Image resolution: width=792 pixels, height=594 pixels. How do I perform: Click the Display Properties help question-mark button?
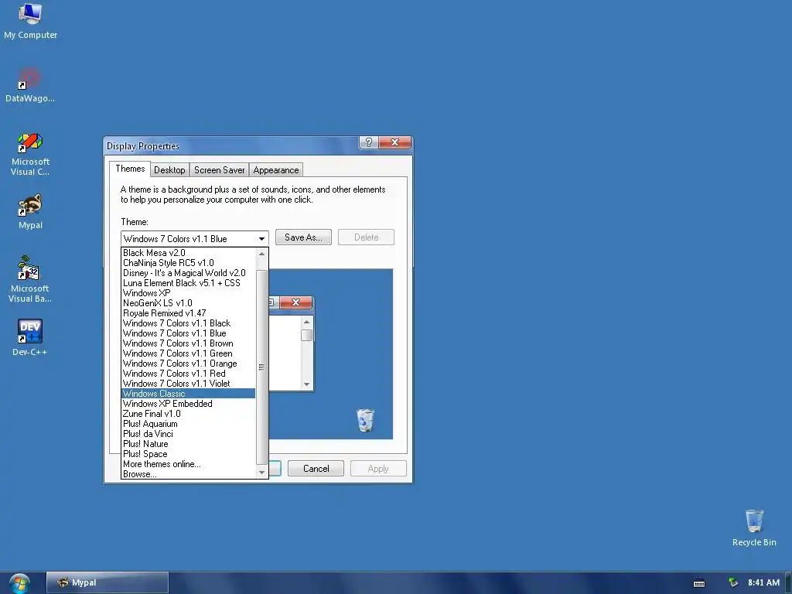[x=369, y=142]
